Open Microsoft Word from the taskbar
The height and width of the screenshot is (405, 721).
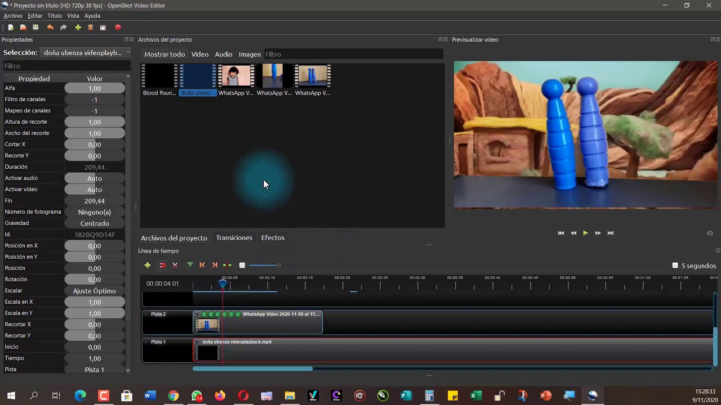click(149, 396)
